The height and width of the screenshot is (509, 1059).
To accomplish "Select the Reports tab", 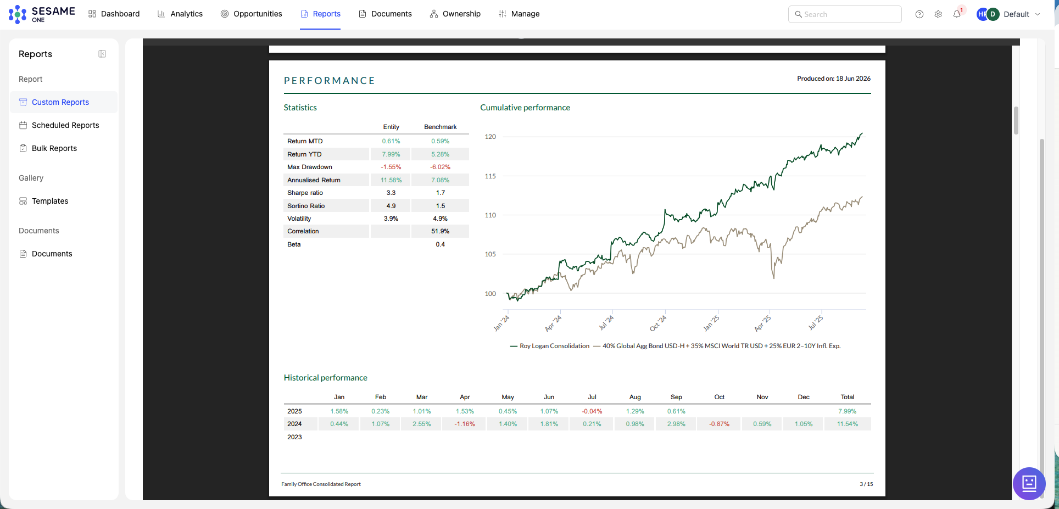I will pos(320,14).
